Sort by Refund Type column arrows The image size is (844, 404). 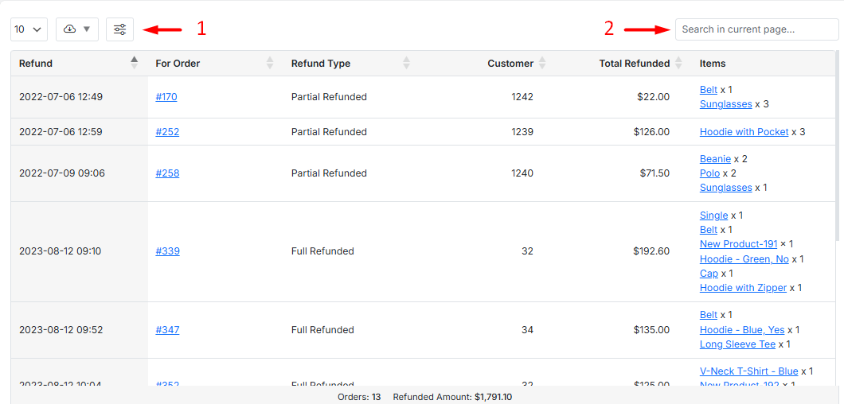tap(407, 64)
